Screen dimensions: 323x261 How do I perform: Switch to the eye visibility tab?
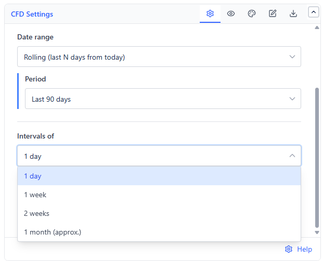click(x=231, y=14)
